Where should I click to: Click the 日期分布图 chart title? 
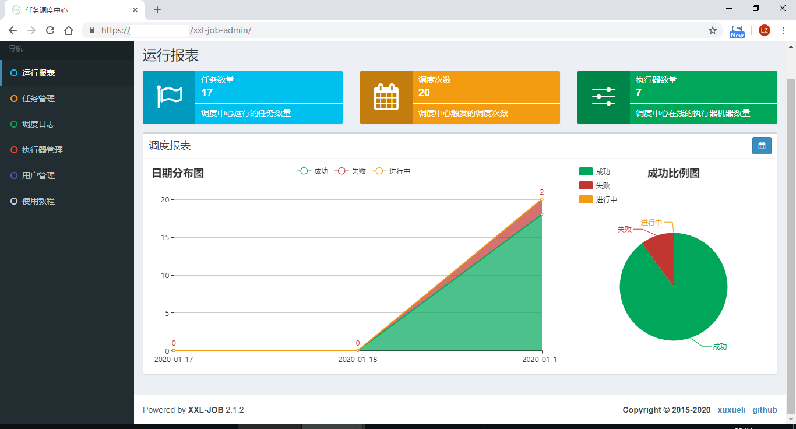[178, 173]
